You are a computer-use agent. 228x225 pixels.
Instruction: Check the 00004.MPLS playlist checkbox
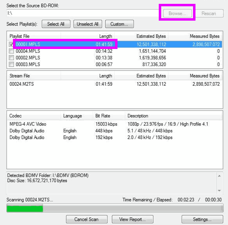11,51
